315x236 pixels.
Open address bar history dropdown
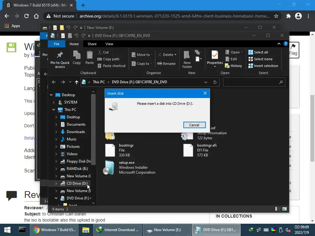tap(206, 82)
